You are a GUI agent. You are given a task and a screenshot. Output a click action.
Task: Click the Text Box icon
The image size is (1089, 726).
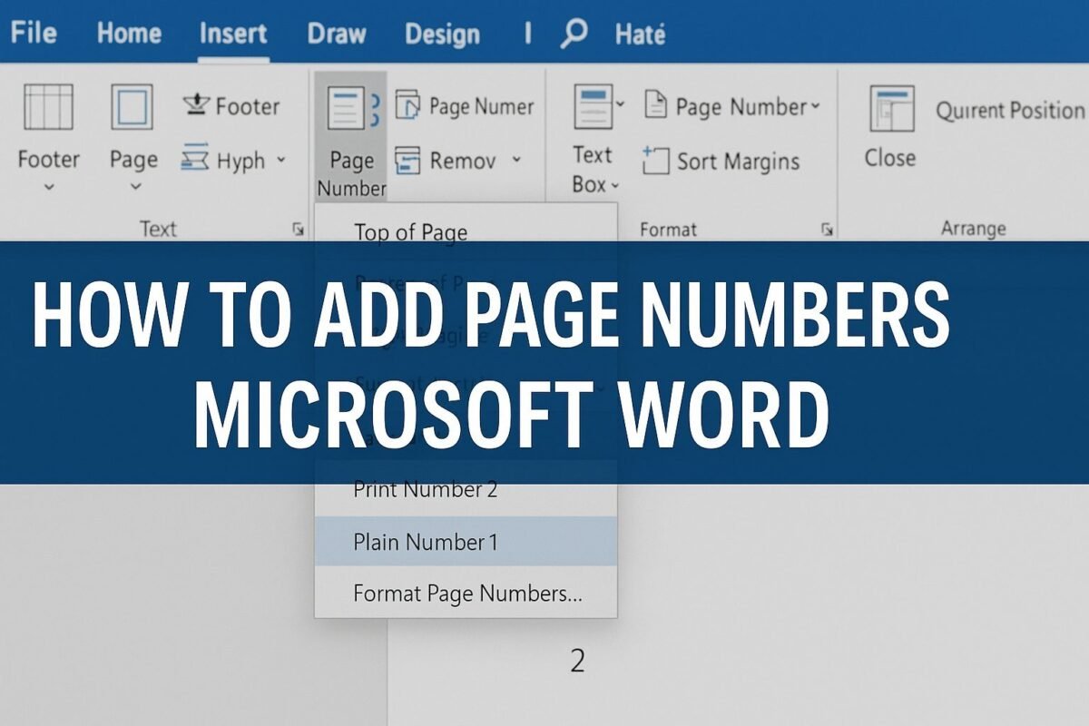tap(594, 106)
